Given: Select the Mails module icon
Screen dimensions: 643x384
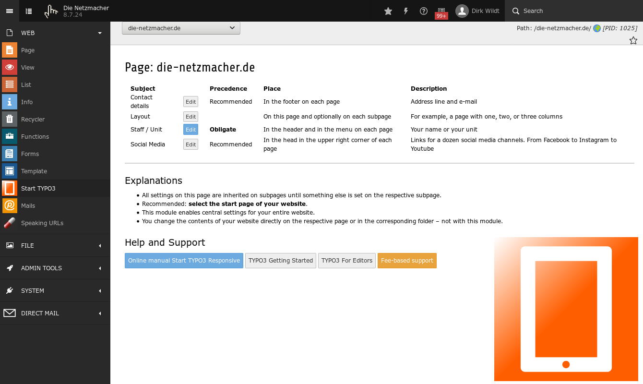Looking at the screenshot, I should point(10,205).
